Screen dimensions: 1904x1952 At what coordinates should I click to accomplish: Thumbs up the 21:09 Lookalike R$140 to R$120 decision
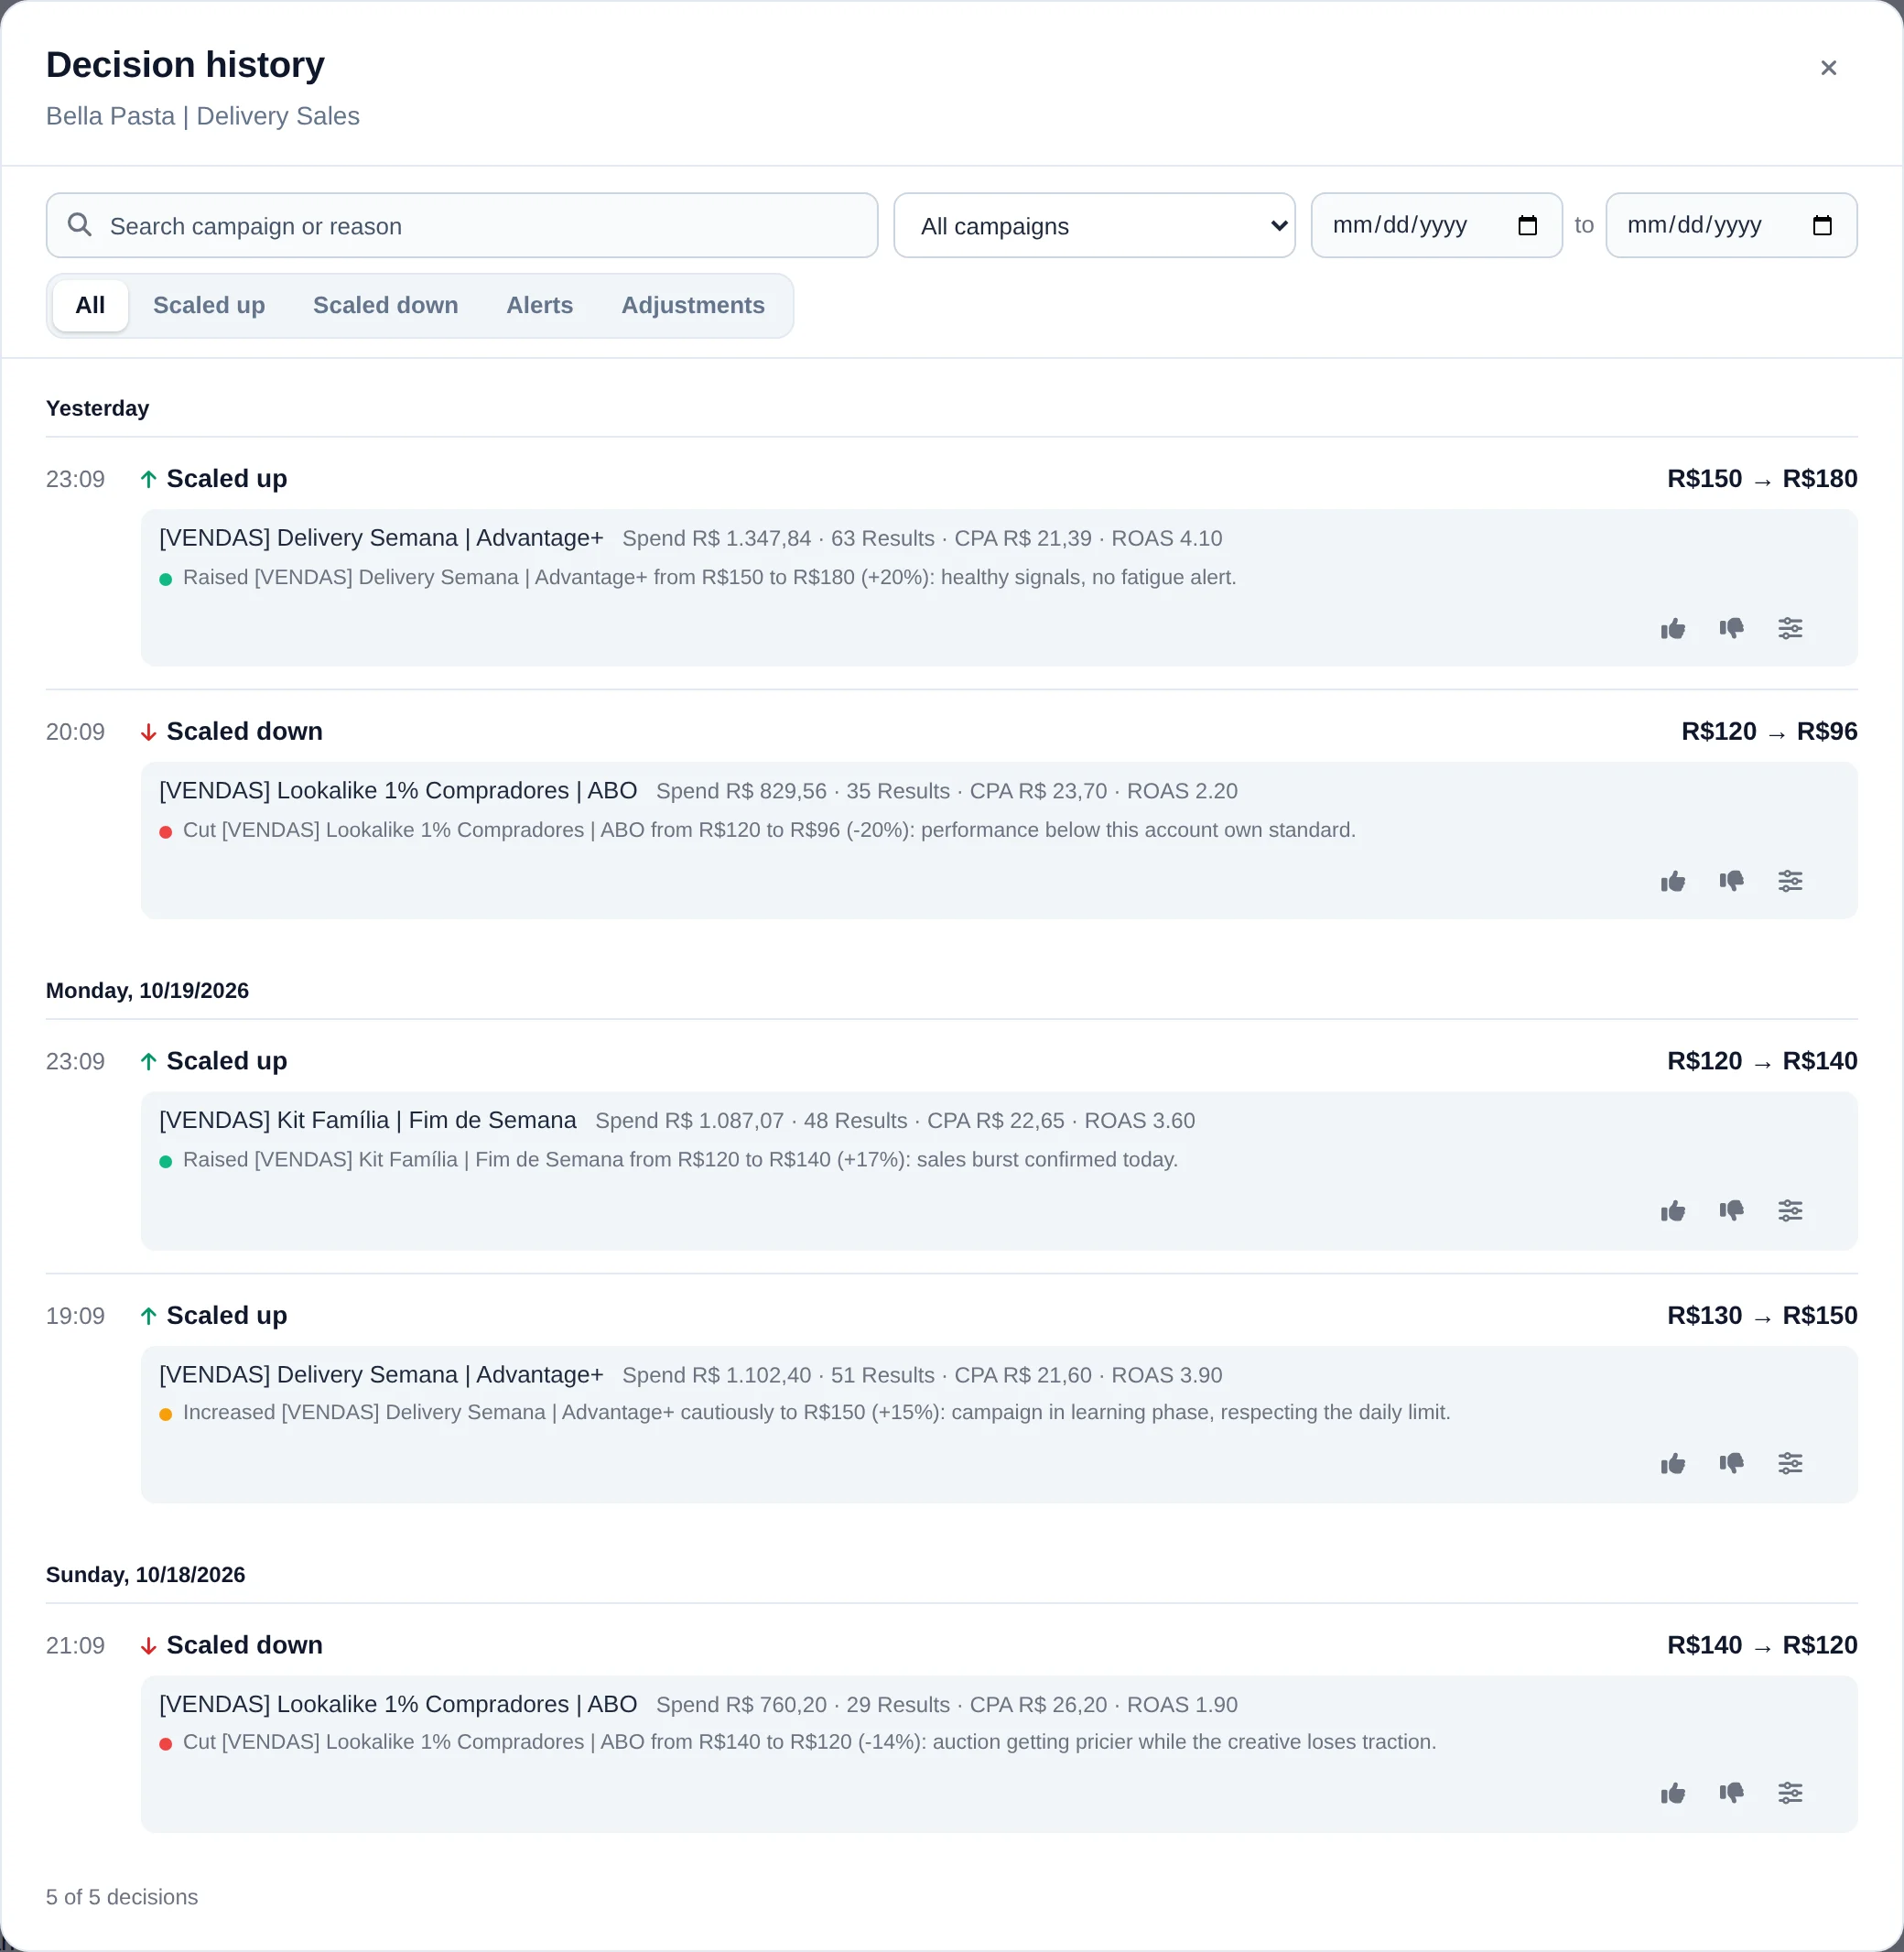1673,1793
